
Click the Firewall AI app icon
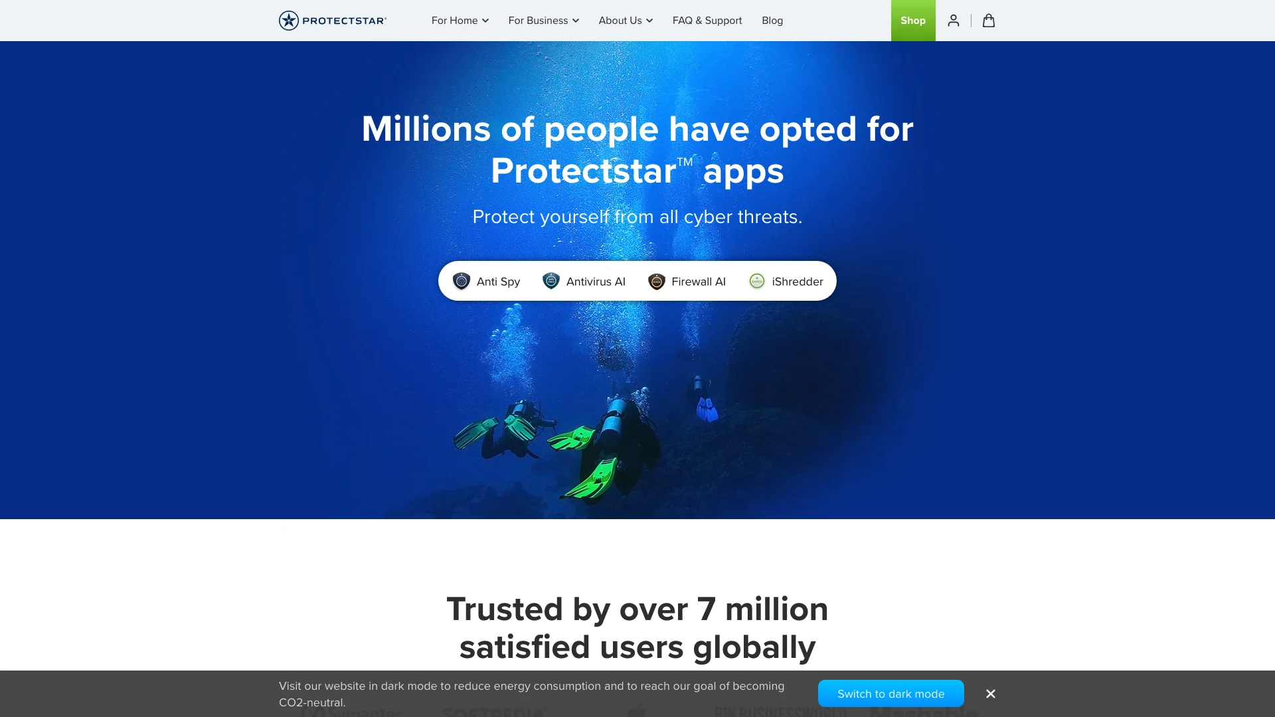(657, 281)
